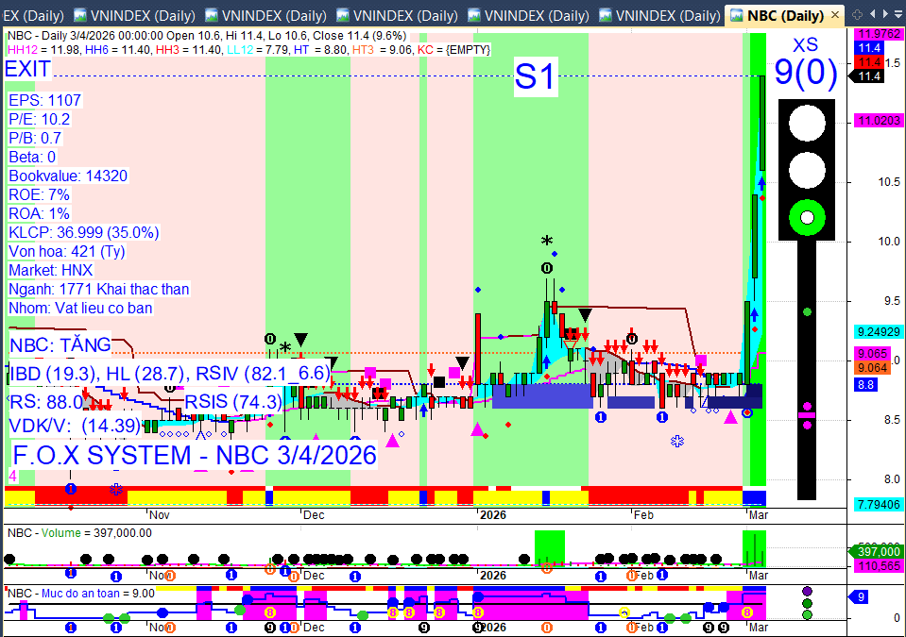Screen dimensions: 906x637
Task: Click the Feb label on main time axis
Action: [643, 514]
